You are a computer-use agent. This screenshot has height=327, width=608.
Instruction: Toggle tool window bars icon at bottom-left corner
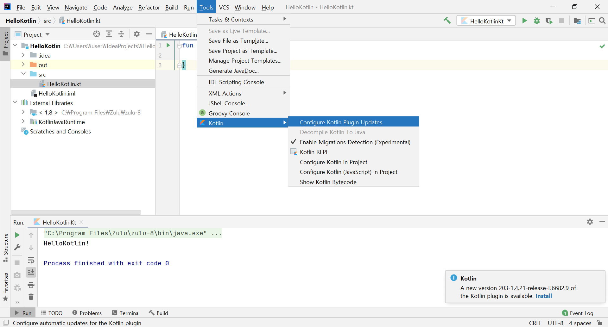pos(5,323)
